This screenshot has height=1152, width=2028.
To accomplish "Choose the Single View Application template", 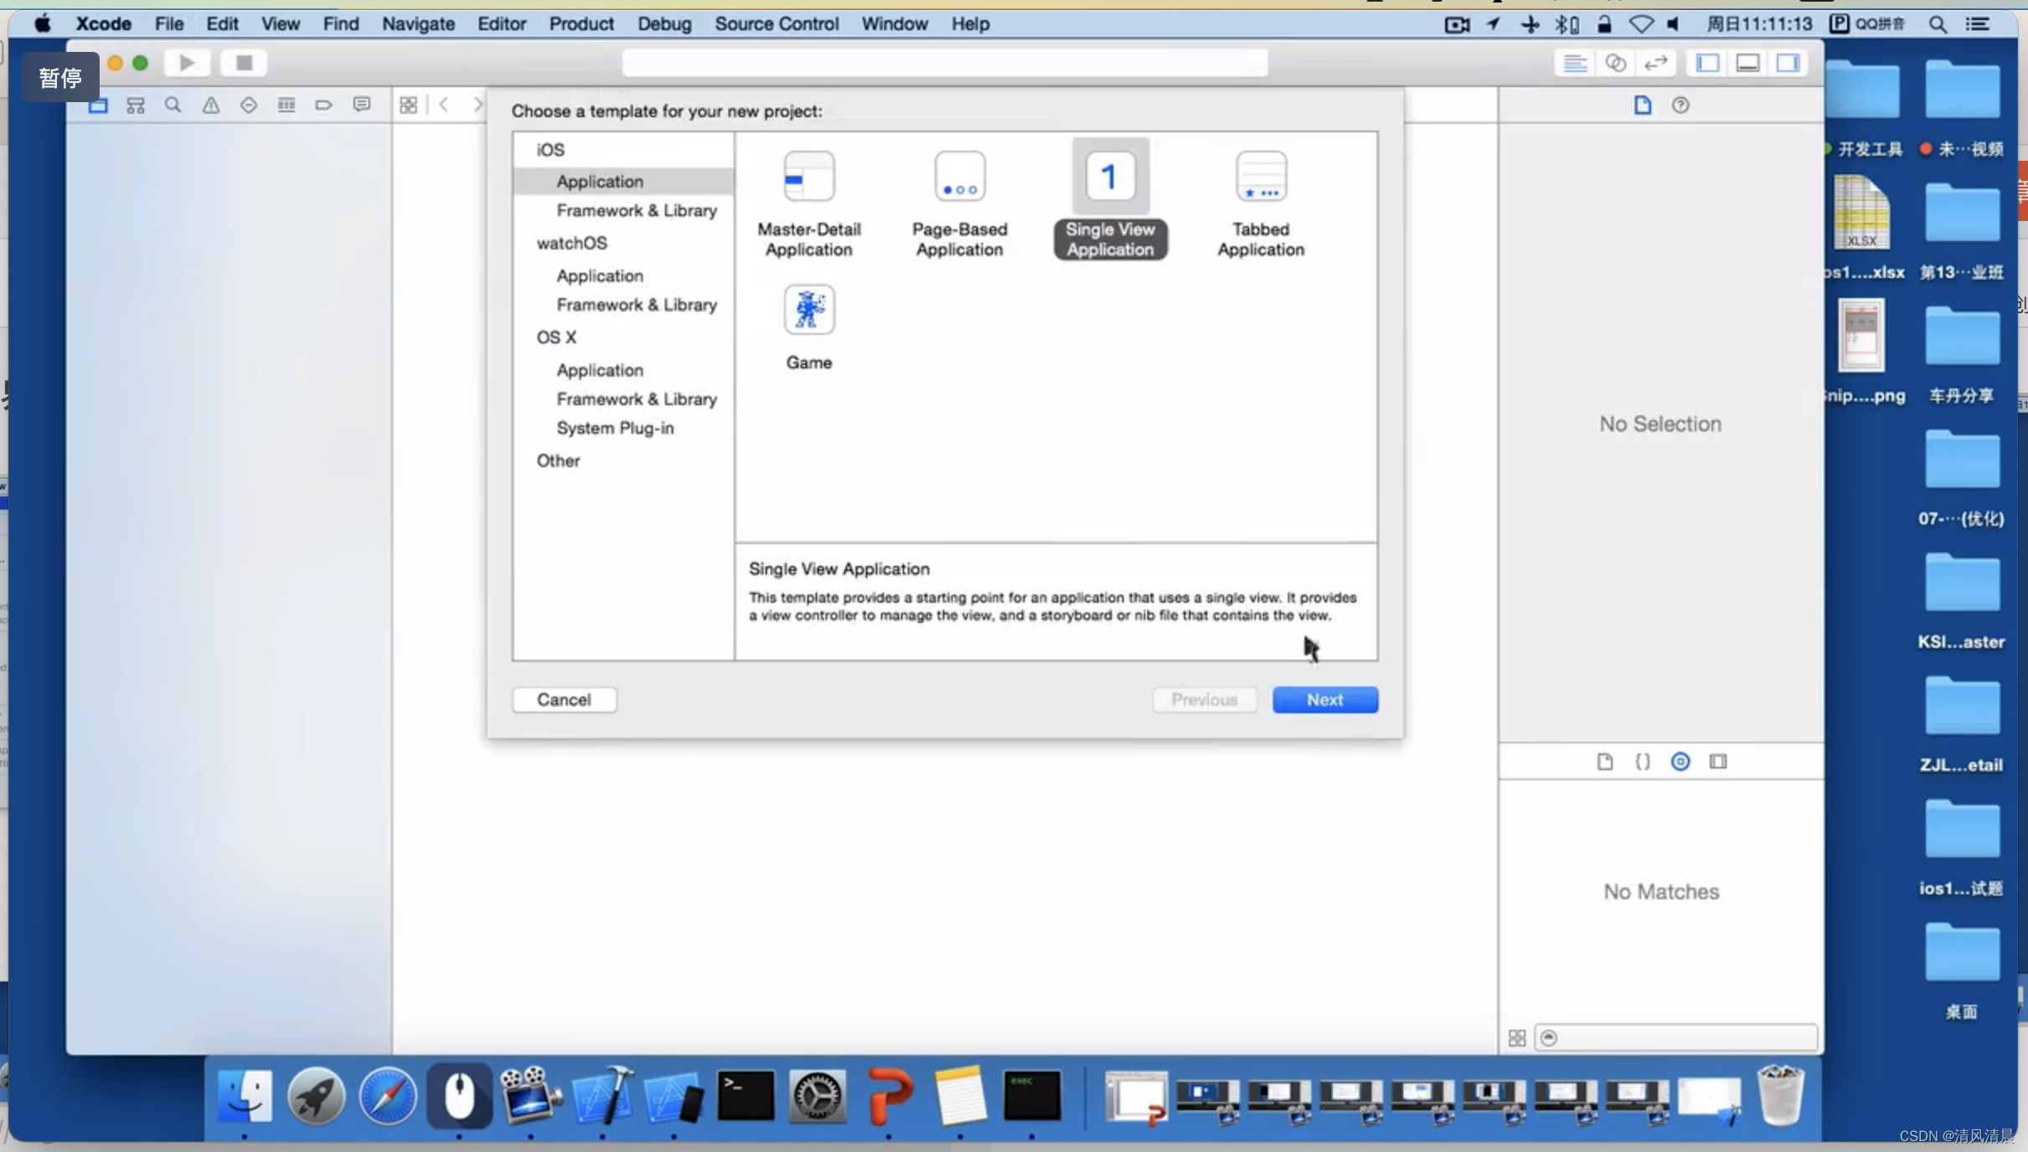I will 1109,200.
